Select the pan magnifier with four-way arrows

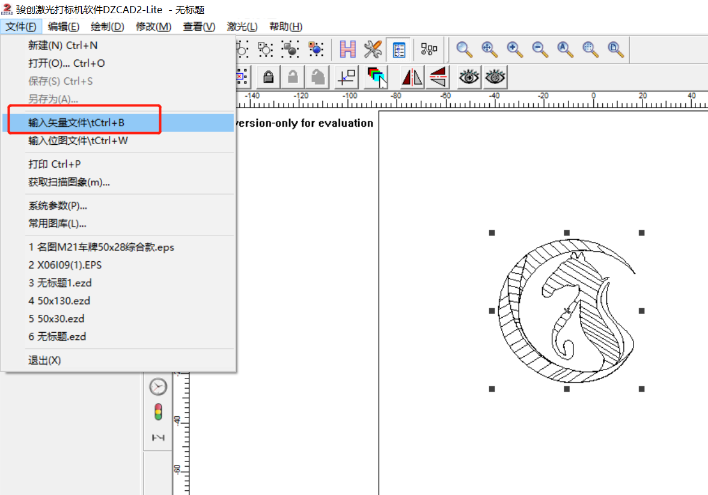tap(489, 49)
